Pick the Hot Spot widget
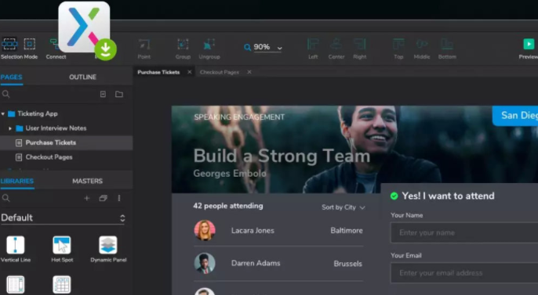The image size is (538, 295). point(62,249)
